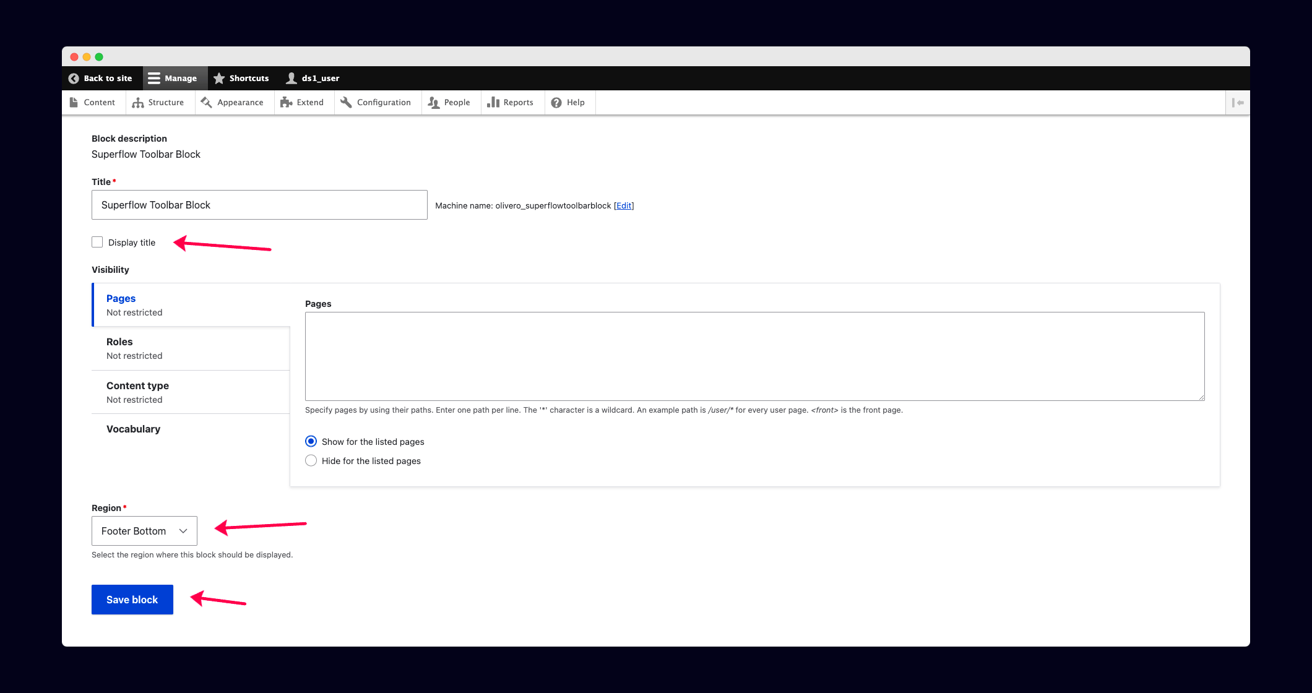Click the machine name Edit link
The width and height of the screenshot is (1312, 693).
(x=624, y=206)
